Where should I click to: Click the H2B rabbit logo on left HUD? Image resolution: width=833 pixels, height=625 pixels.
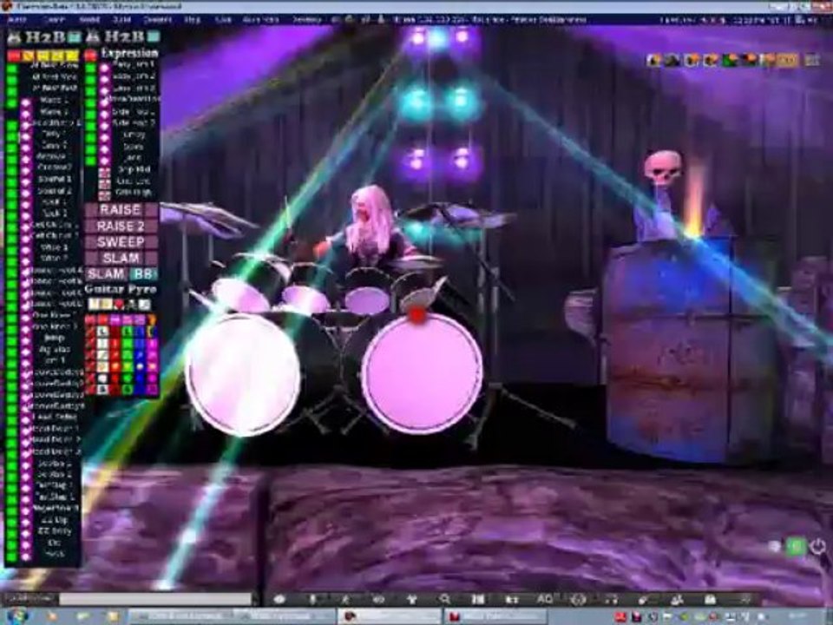[x=15, y=36]
